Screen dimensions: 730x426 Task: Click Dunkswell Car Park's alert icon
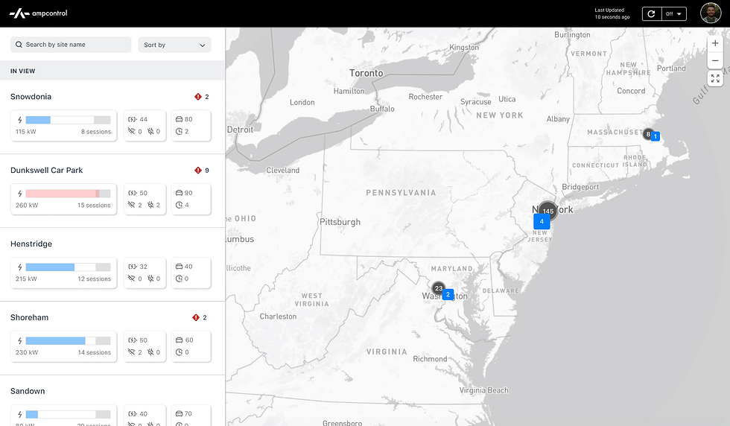(x=198, y=171)
